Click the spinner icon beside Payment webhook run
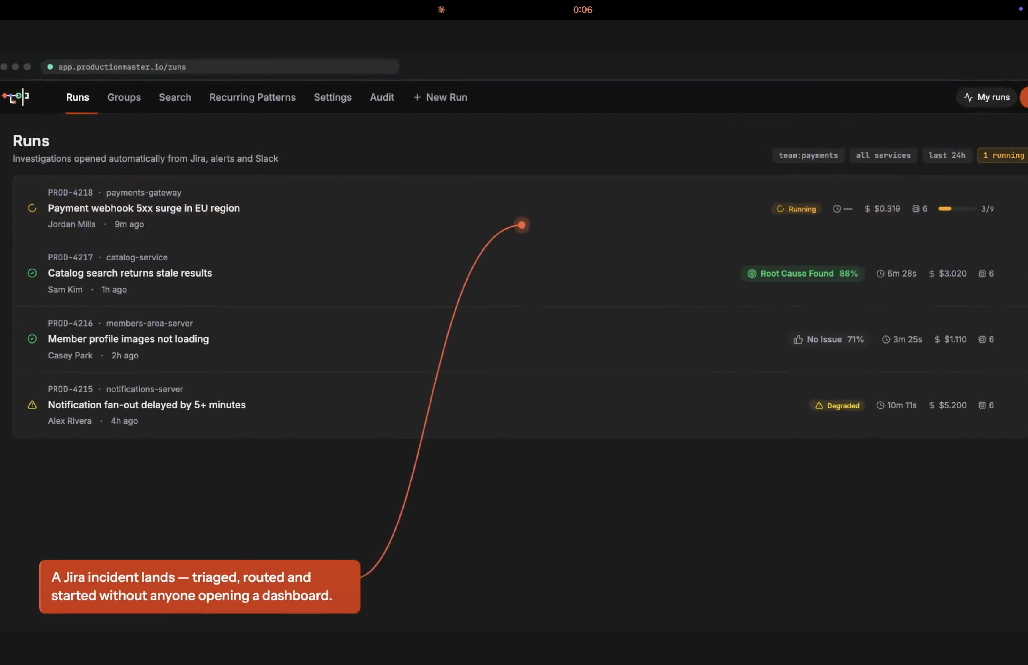Image resolution: width=1028 pixels, height=665 pixels. [x=32, y=208]
